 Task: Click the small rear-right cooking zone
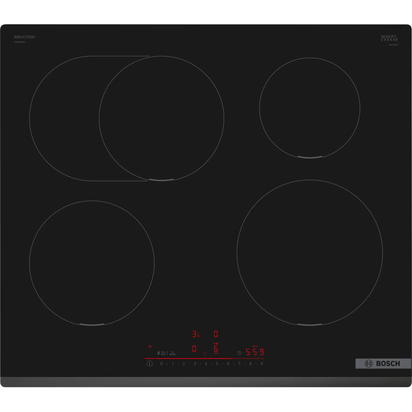click(x=310, y=108)
